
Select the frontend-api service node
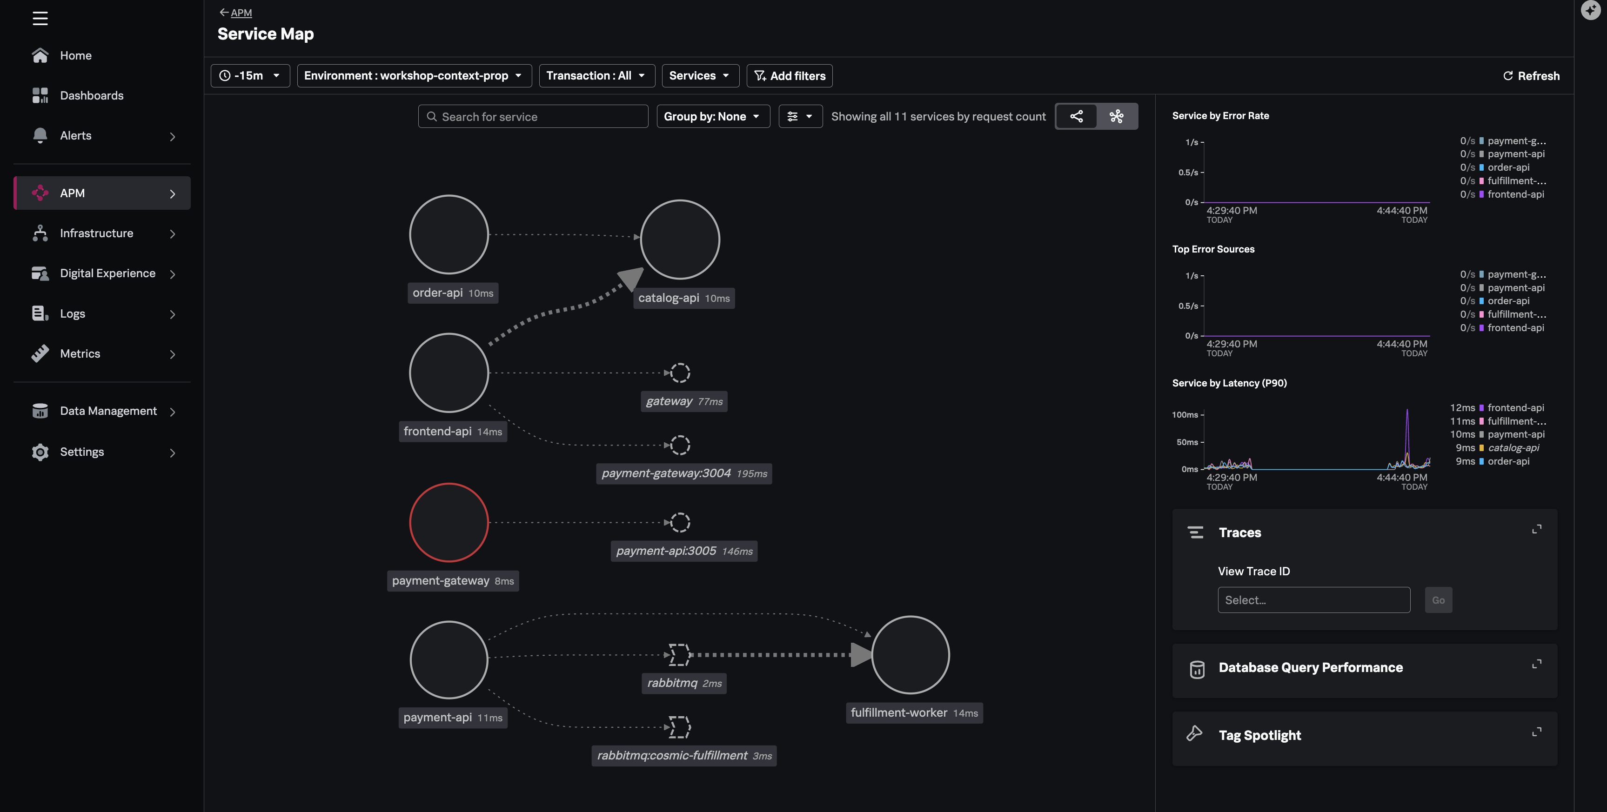[x=449, y=373]
